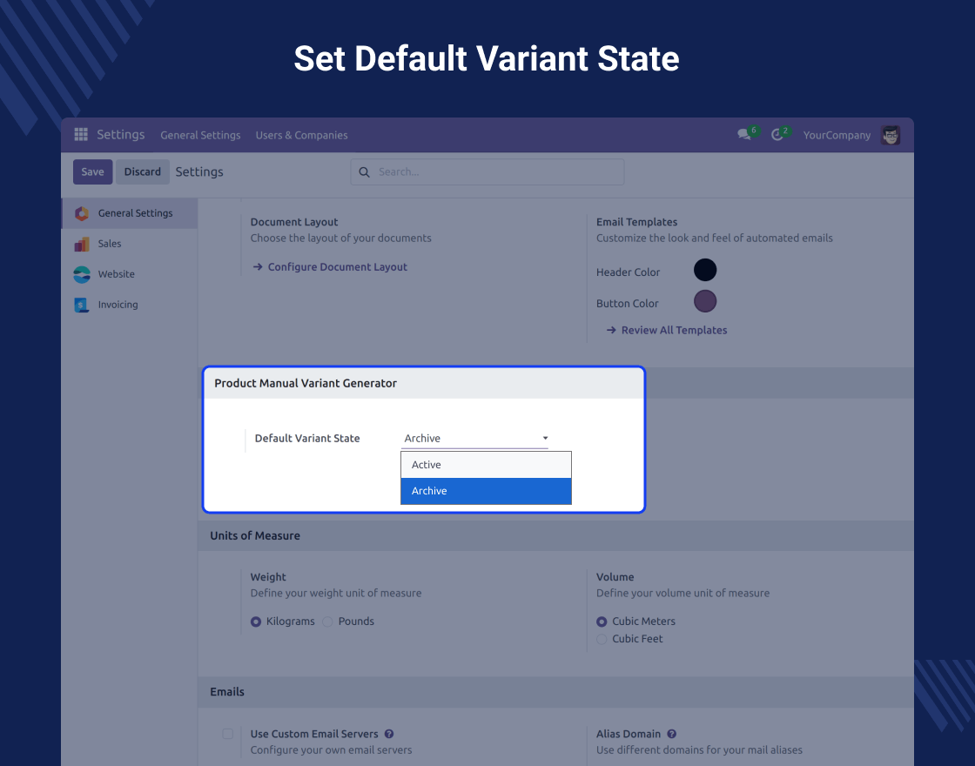Click the Sales app icon in sidebar

82,244
